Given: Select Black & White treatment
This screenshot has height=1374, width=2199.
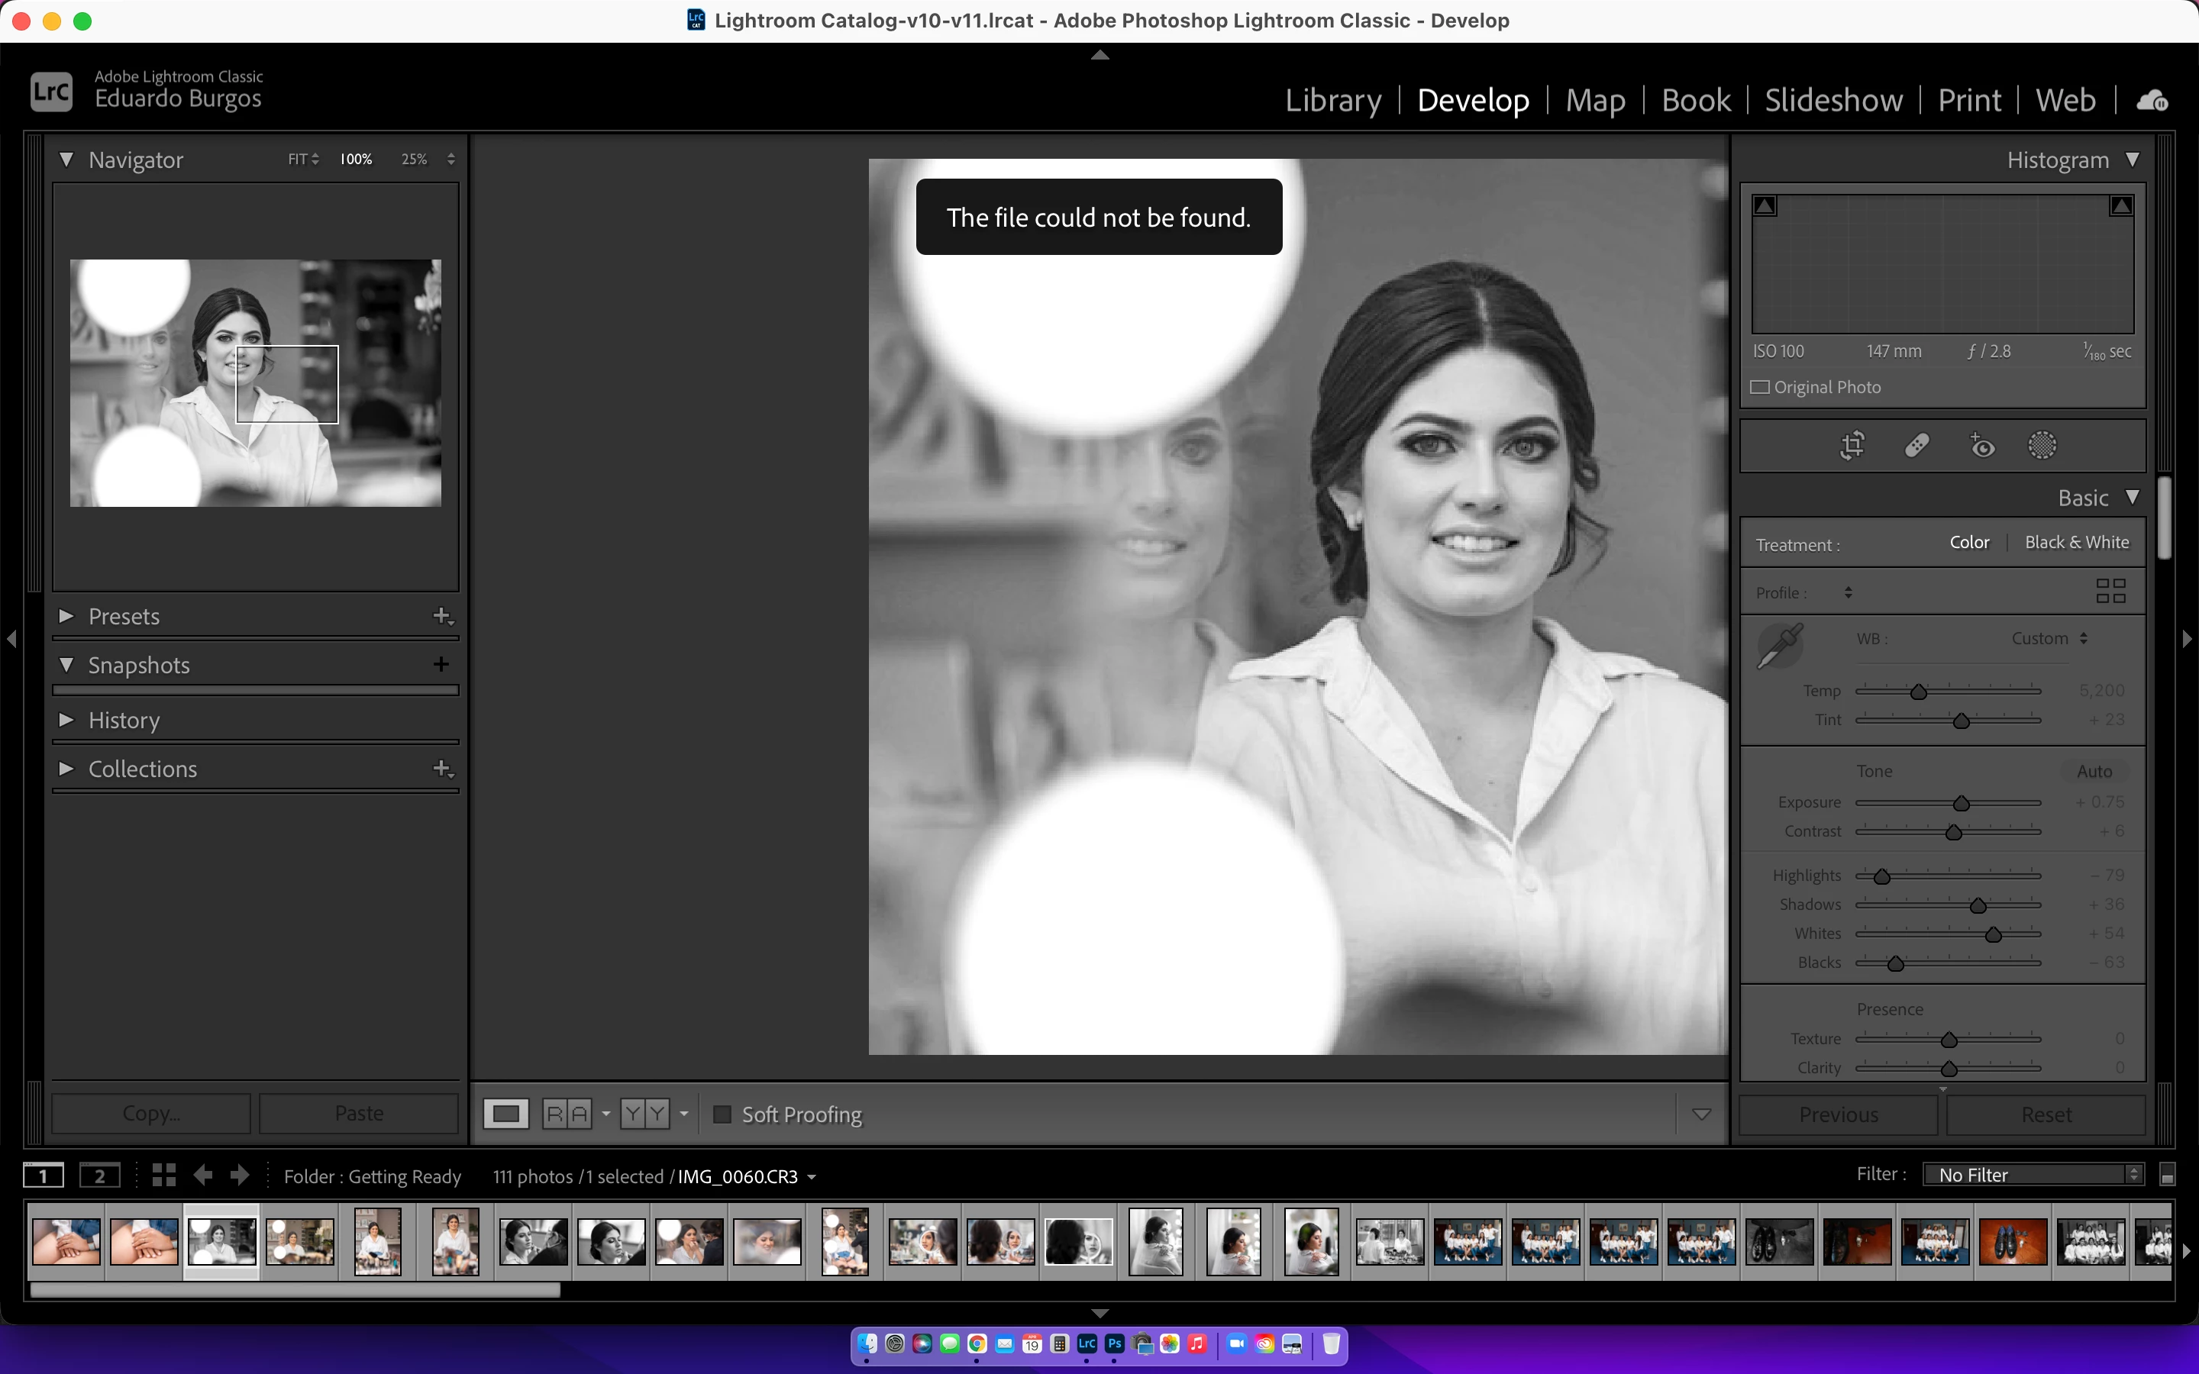Looking at the screenshot, I should click(2076, 543).
